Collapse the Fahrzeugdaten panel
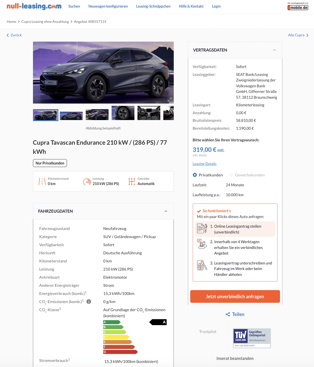Image resolution: width=314 pixels, height=367 pixels. 166,211
